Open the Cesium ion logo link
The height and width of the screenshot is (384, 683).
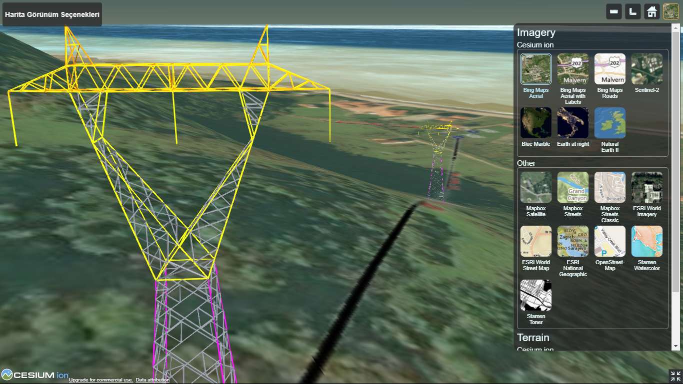click(x=35, y=375)
